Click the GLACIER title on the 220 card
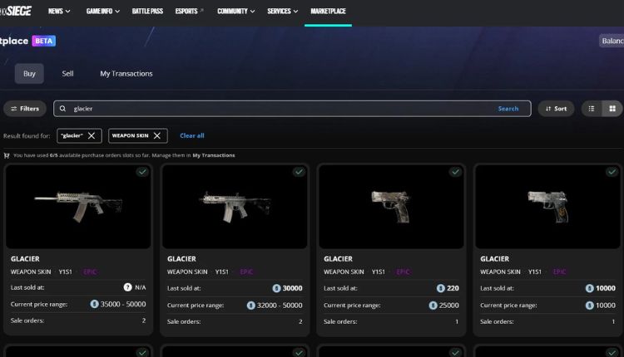Image resolution: width=624 pixels, height=357 pixels. (x=338, y=259)
